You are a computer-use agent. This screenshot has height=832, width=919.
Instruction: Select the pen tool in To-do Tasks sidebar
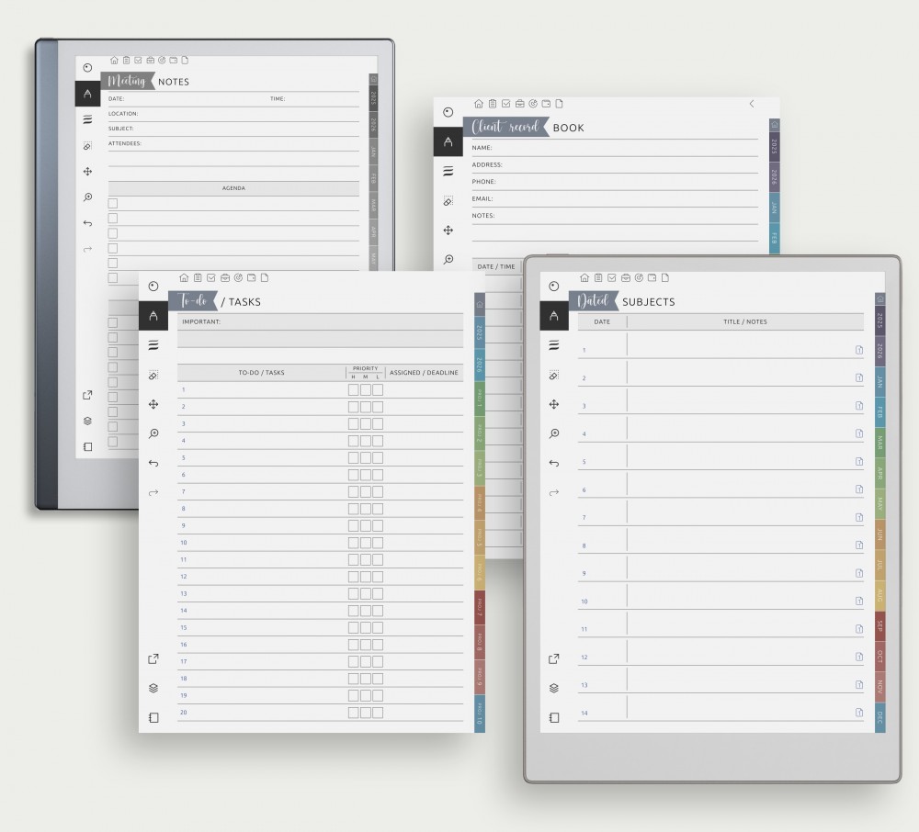pyautogui.click(x=153, y=315)
